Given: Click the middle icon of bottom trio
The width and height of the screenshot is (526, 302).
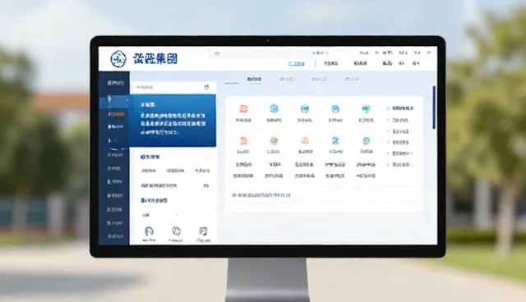Looking at the screenshot, I should click(x=176, y=231).
